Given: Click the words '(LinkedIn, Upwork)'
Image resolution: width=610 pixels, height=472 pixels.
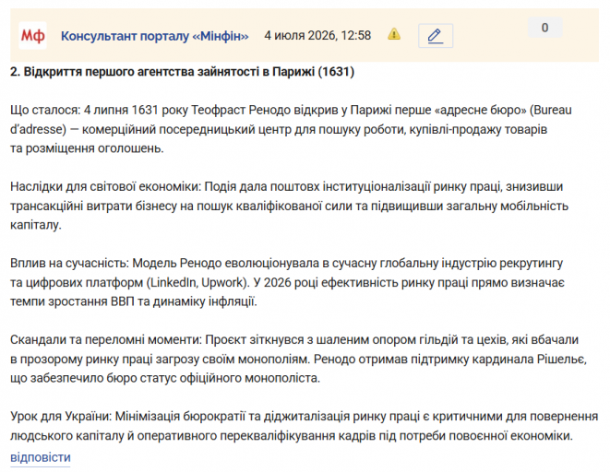Looking at the screenshot, I should (198, 282).
